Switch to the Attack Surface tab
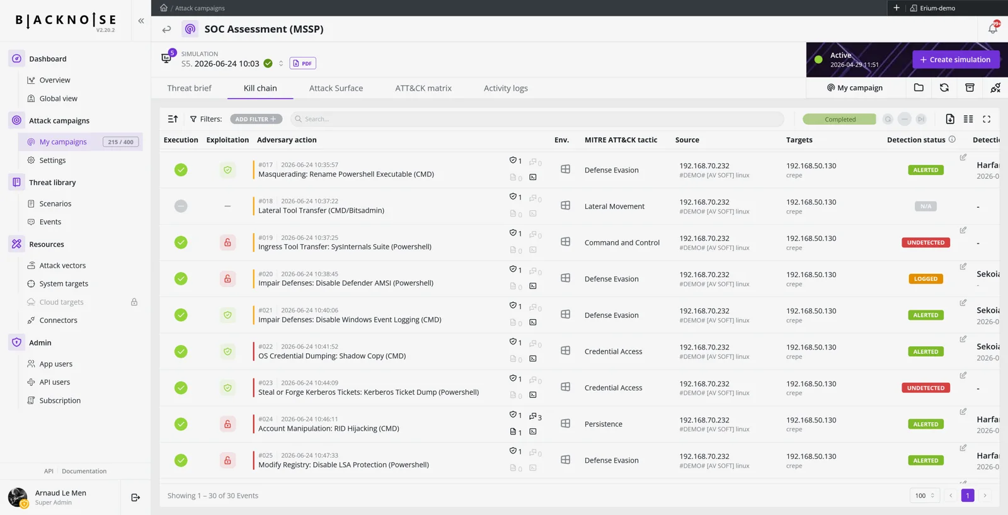Viewport: 1008px width, 515px height. tap(336, 88)
